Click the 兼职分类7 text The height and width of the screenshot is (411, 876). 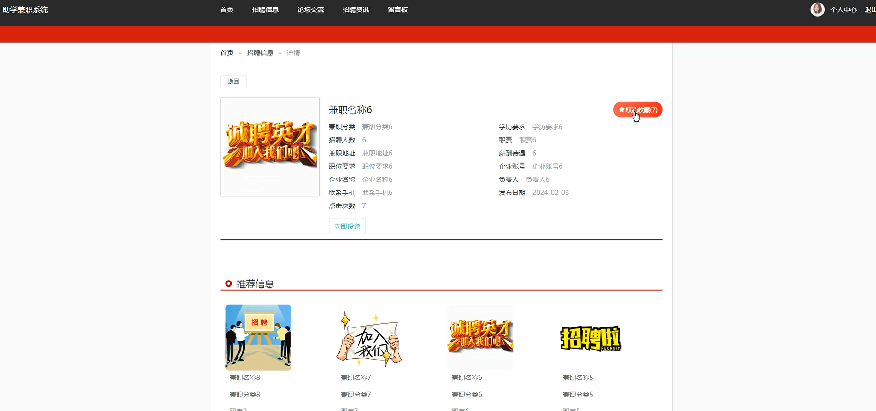(x=356, y=395)
